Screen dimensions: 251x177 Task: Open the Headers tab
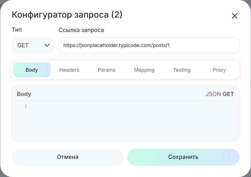pos(69,70)
